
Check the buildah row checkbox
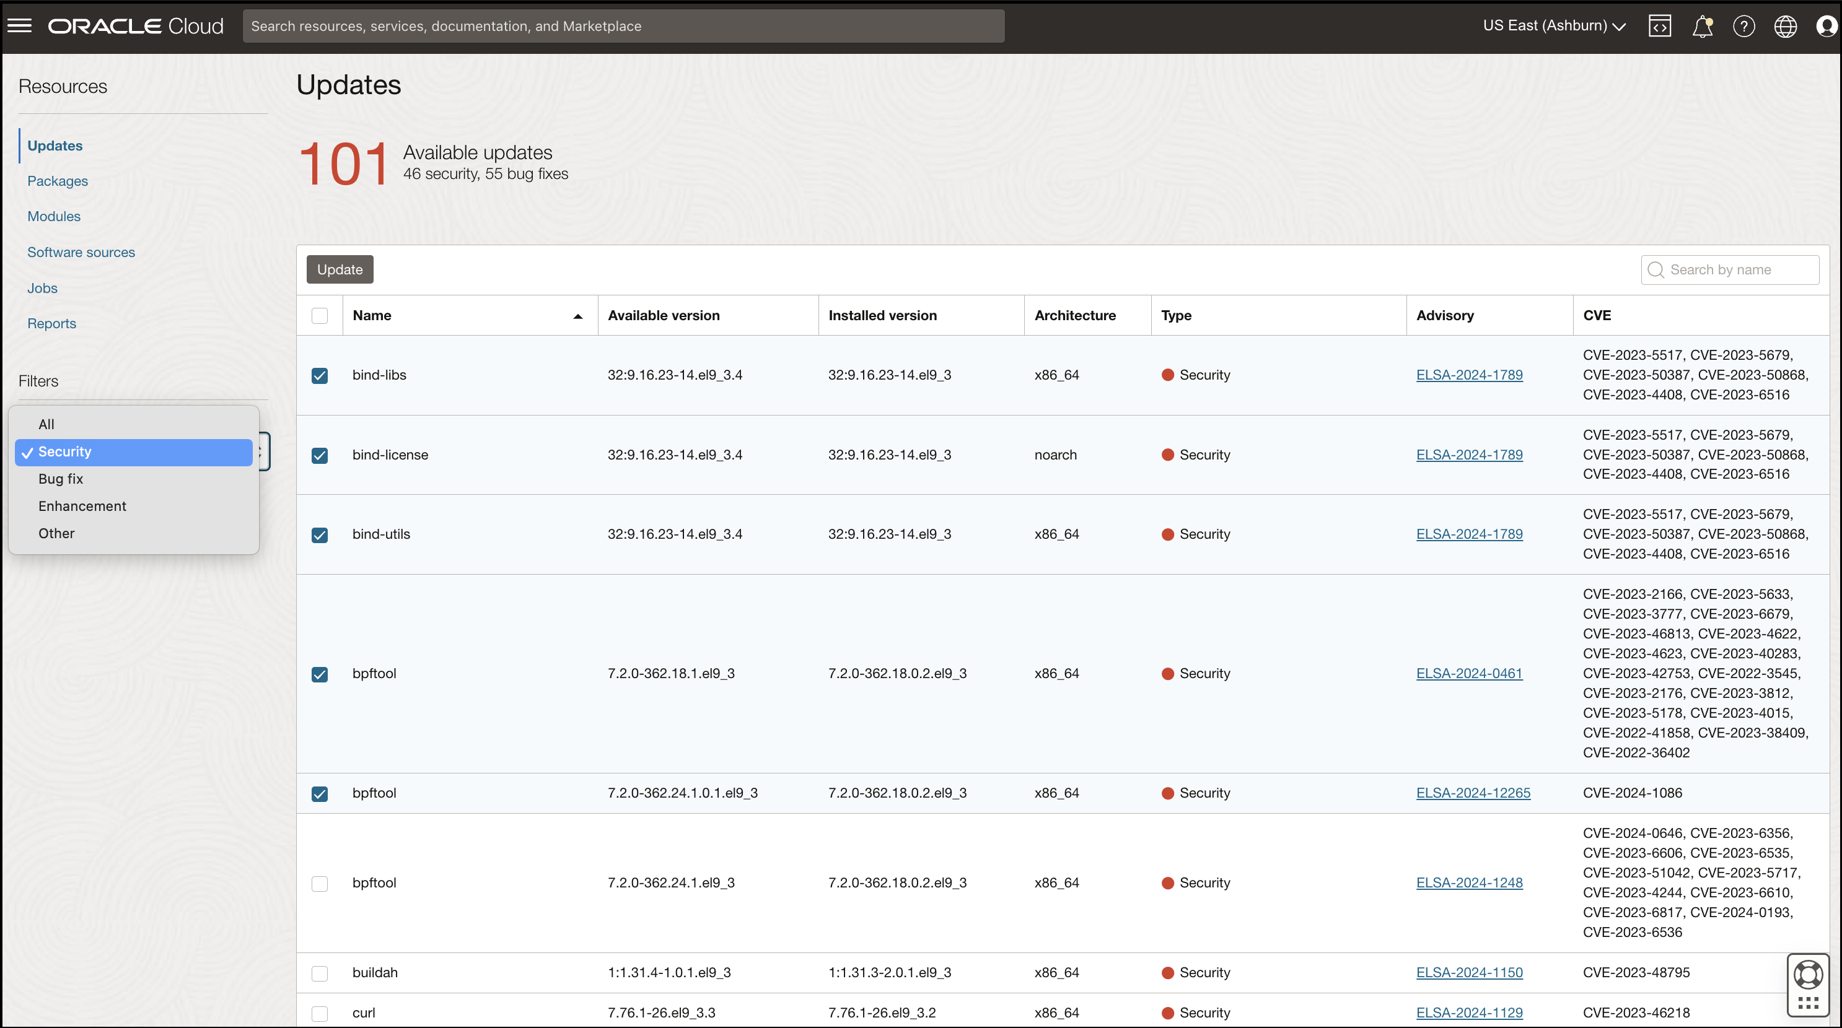(320, 973)
